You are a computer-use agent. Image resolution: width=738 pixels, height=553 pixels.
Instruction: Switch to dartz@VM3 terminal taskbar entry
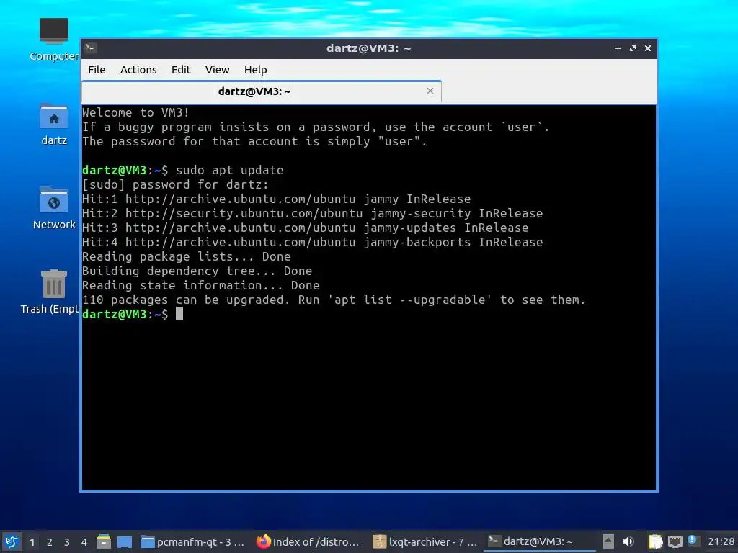(x=540, y=541)
